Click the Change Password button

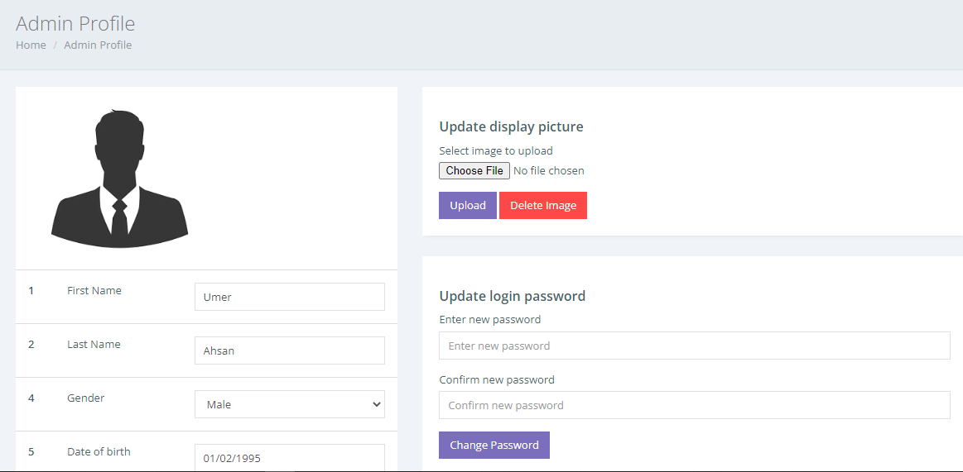pyautogui.click(x=494, y=445)
